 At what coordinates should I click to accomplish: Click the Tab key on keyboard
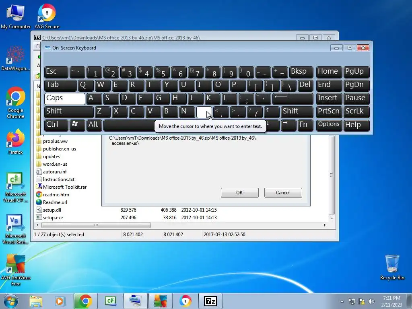tap(60, 85)
